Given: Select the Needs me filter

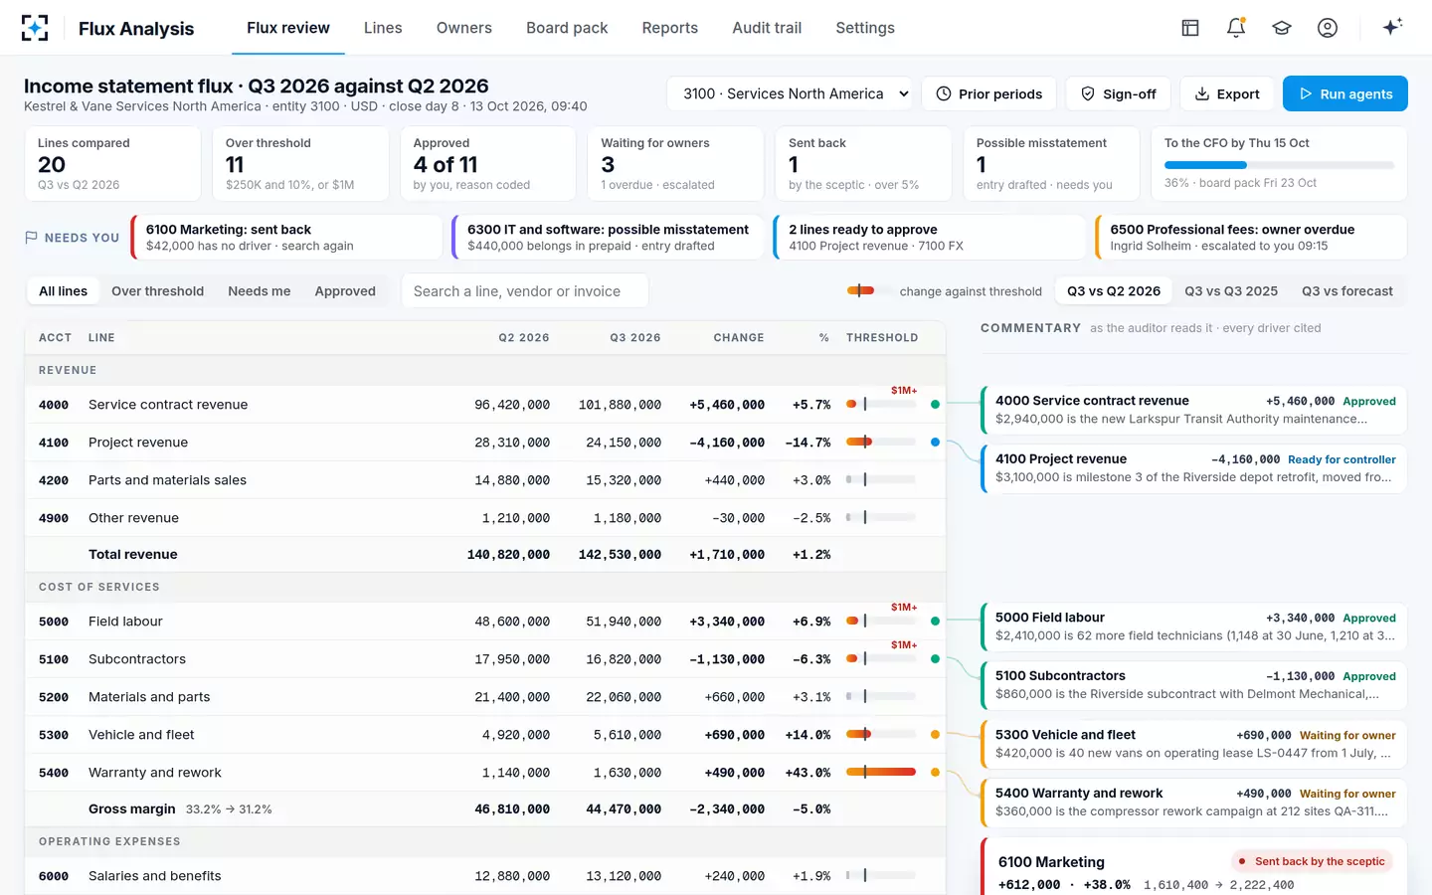Looking at the screenshot, I should coord(260,291).
